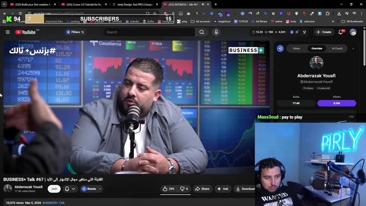Screen dimensions: 366x206
Task: Click the magnifier search button
Action: [x=202, y=32]
